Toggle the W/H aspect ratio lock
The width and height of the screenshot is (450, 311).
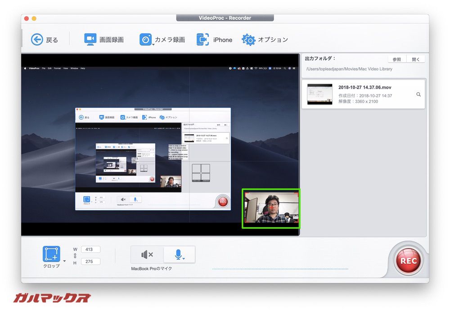pyautogui.click(x=75, y=255)
